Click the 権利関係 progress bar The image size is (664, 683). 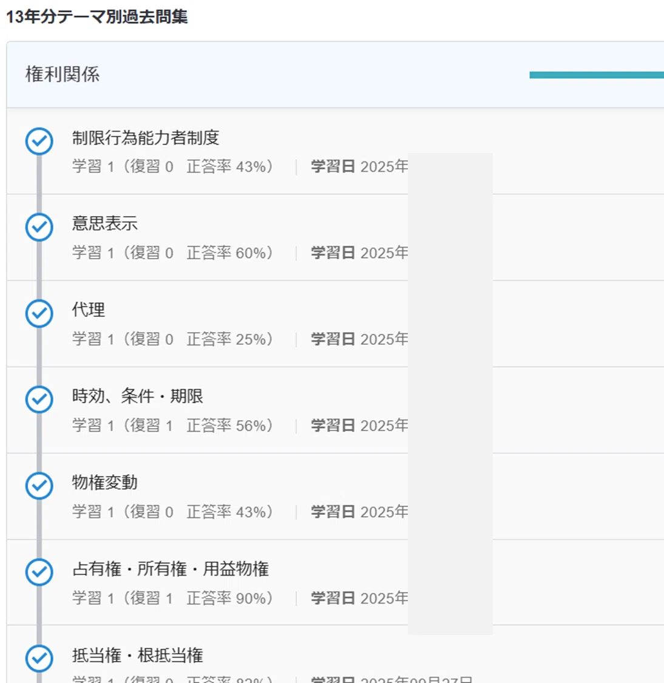pos(597,75)
